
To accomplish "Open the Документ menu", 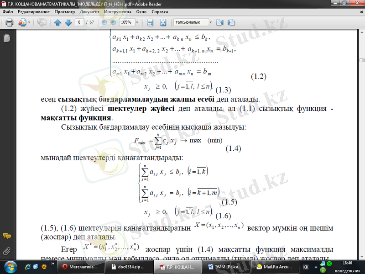I will [89, 12].
